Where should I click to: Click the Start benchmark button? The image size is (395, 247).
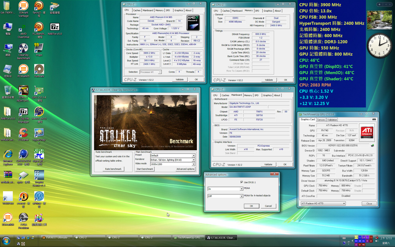tap(145, 169)
